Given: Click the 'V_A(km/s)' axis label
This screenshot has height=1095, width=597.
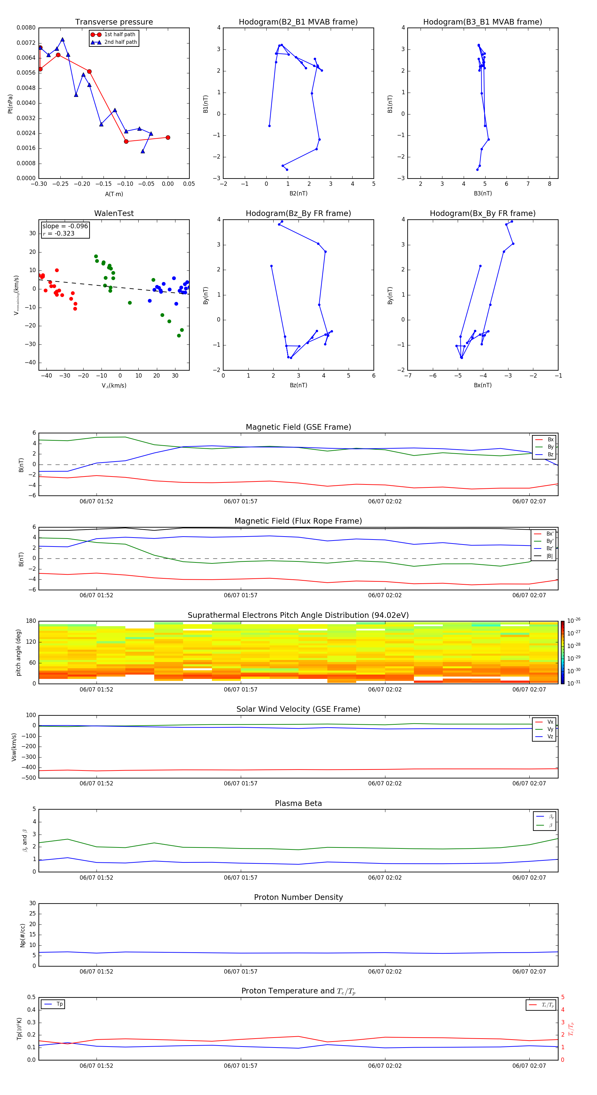Looking at the screenshot, I should click(x=114, y=386).
